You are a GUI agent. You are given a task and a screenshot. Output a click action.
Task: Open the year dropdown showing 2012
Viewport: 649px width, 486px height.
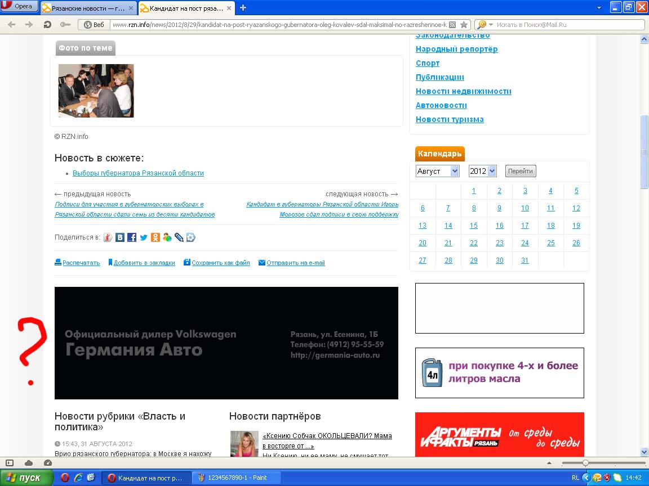pos(482,171)
